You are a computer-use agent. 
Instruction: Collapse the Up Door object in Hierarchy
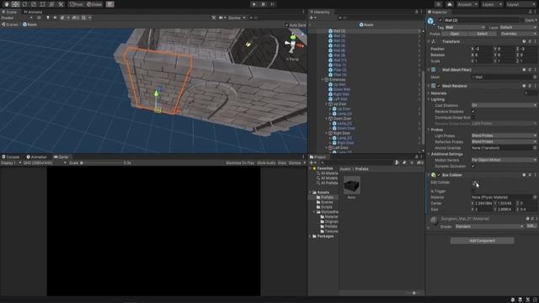327,104
